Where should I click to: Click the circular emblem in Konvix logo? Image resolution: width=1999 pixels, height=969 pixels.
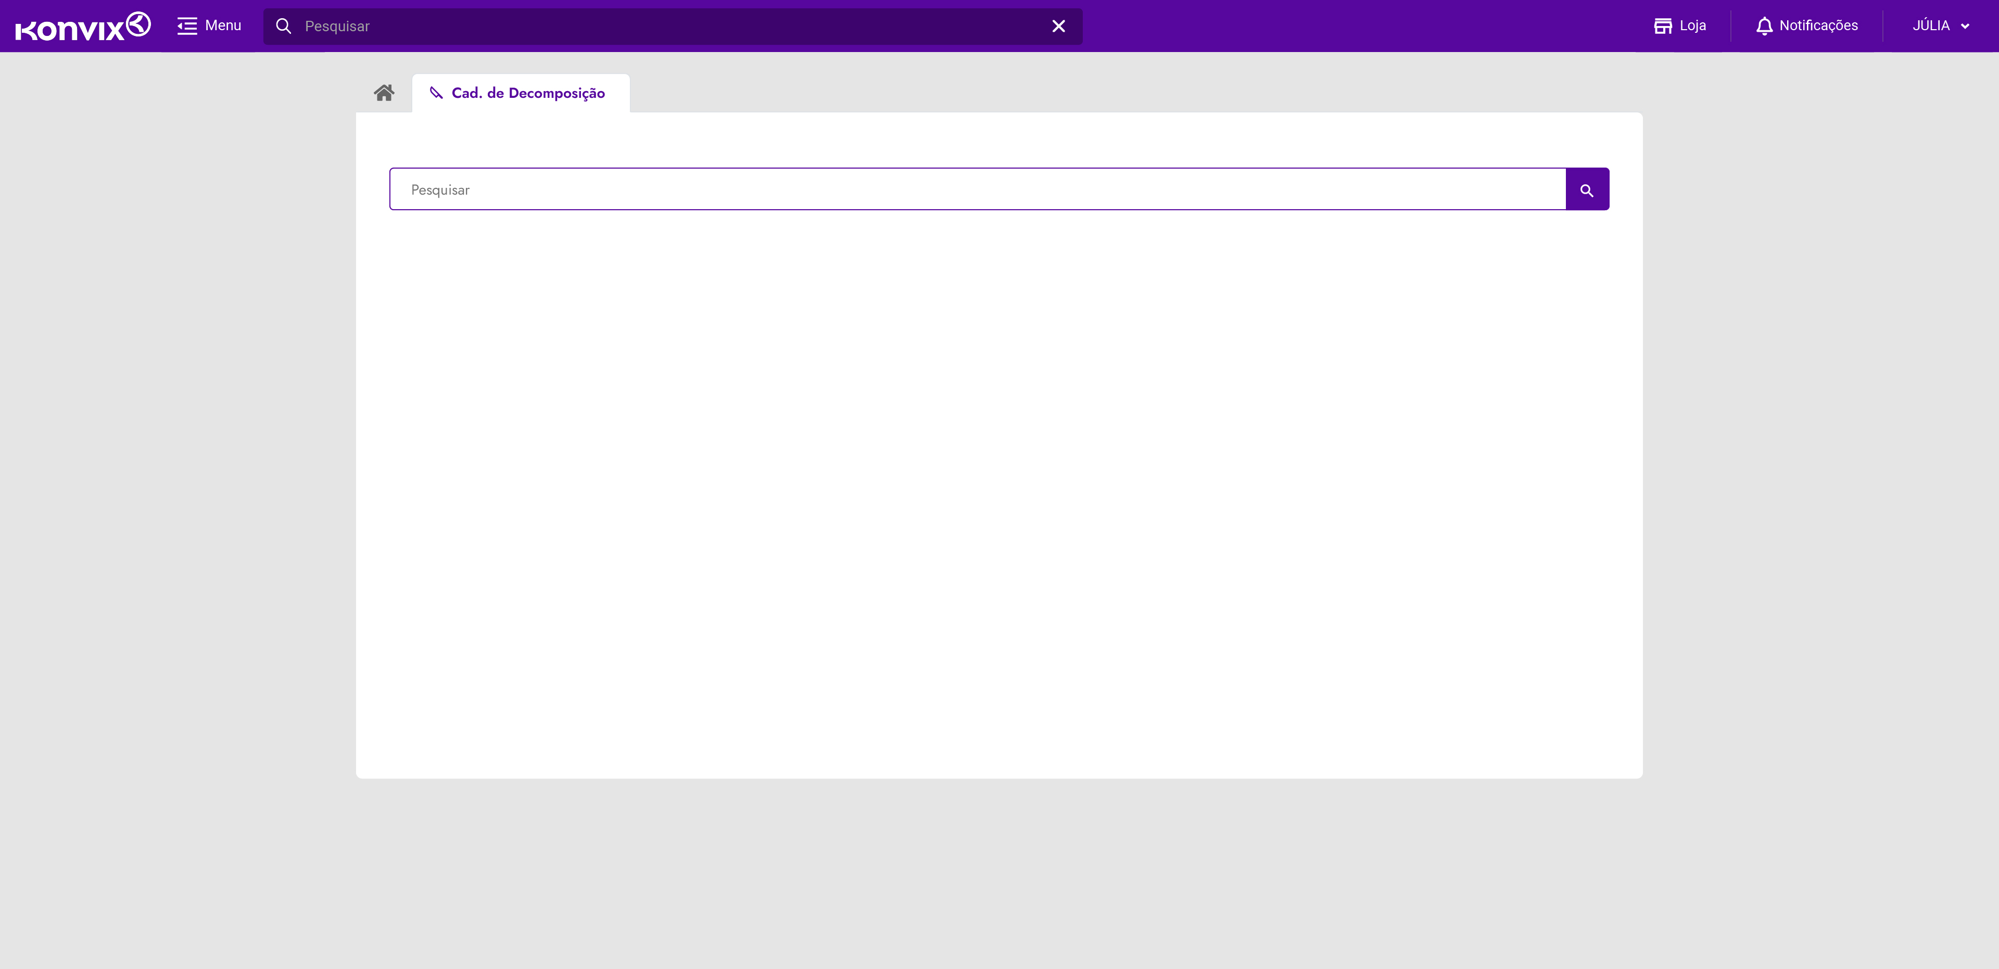pos(138,24)
